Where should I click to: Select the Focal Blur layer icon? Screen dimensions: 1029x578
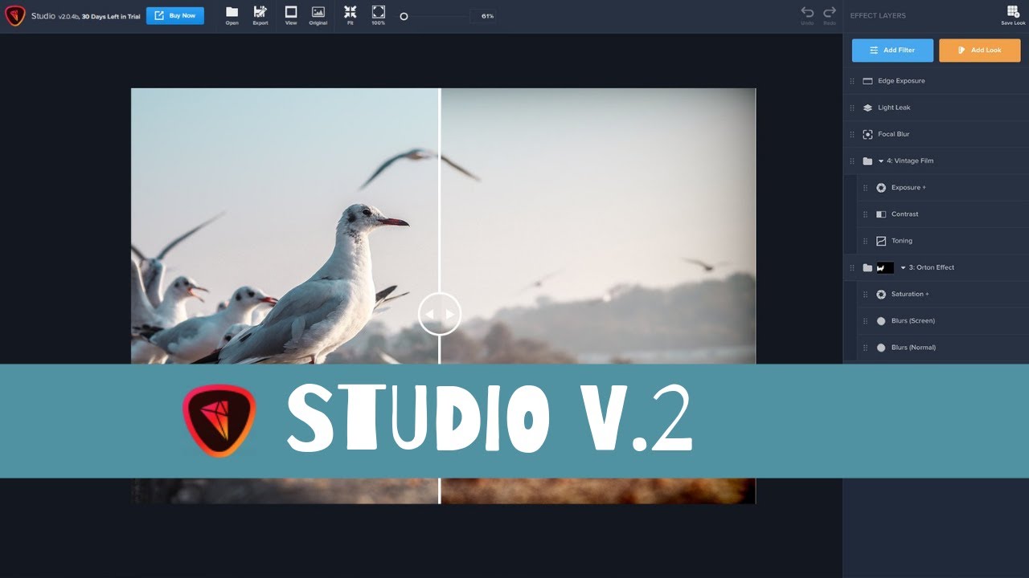[x=867, y=134]
